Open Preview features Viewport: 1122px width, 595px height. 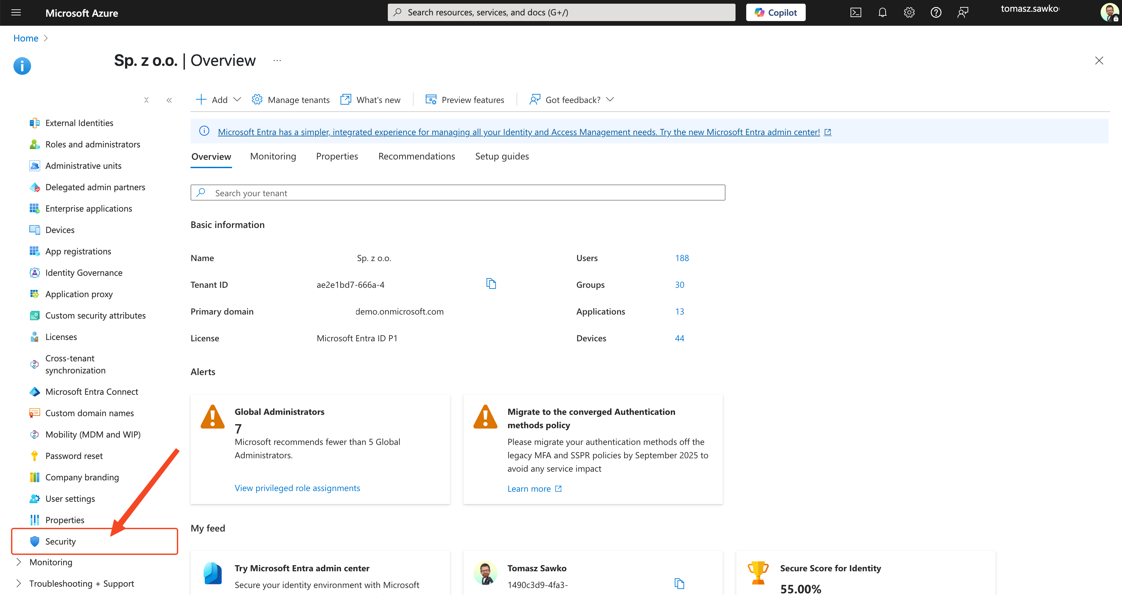tap(465, 100)
